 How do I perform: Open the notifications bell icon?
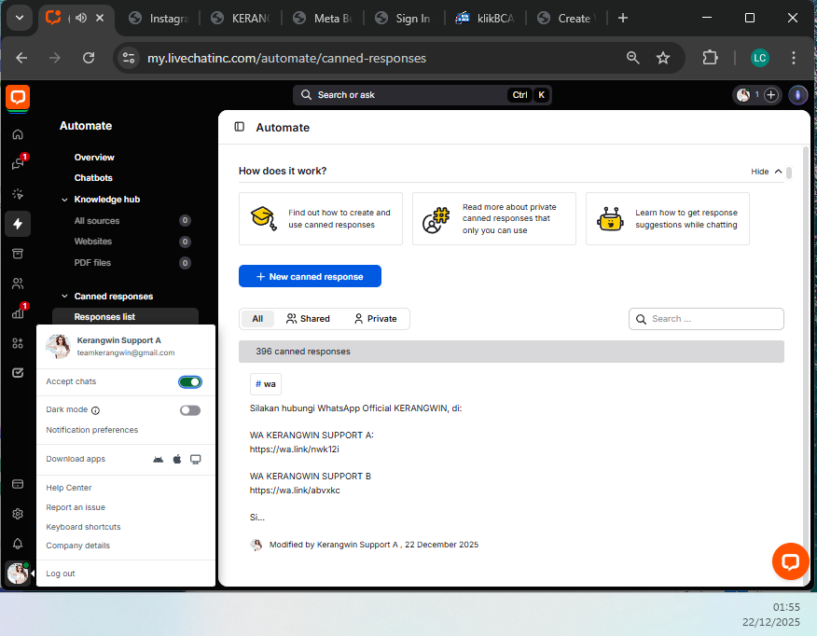tap(18, 544)
